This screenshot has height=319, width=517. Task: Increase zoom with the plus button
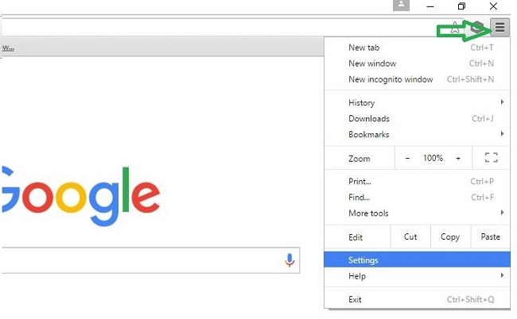458,158
